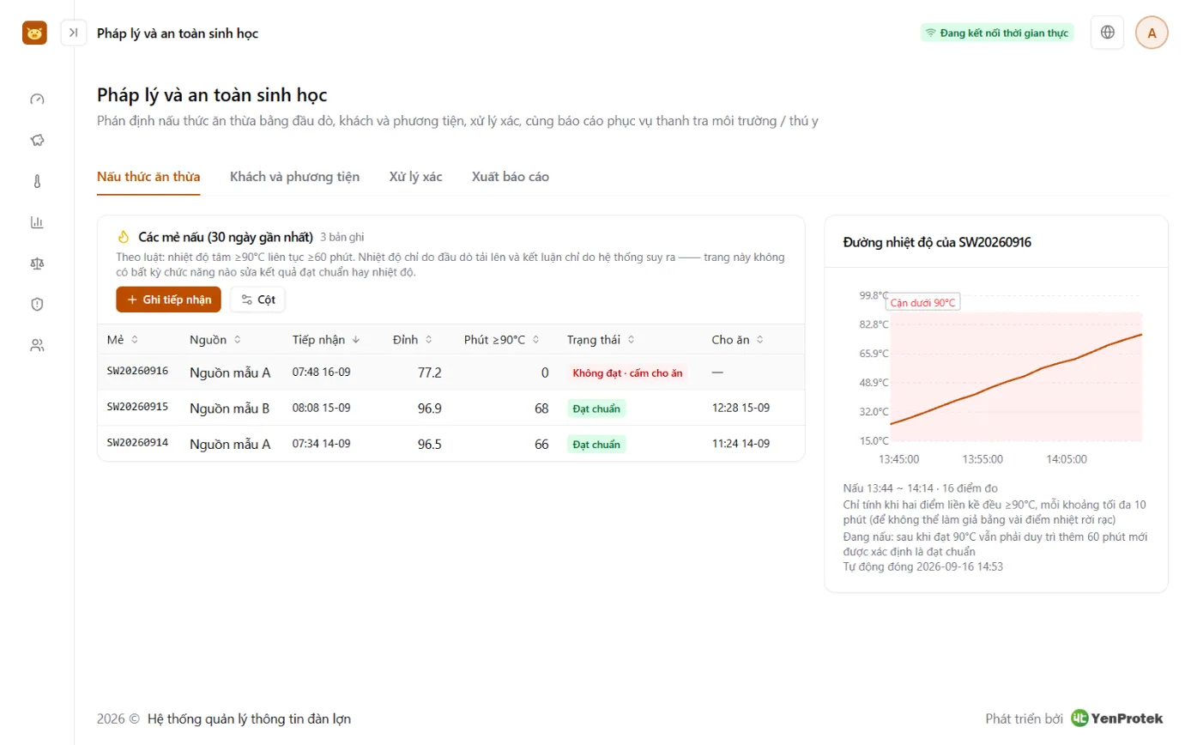Open the dashboard gauge icon in the sidebar
The image size is (1191, 745).
(37, 100)
